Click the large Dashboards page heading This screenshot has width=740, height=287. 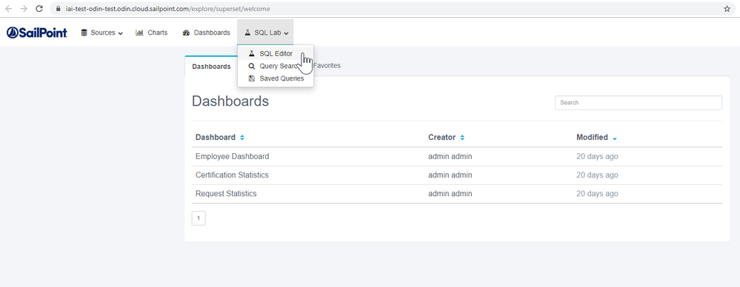[230, 101]
